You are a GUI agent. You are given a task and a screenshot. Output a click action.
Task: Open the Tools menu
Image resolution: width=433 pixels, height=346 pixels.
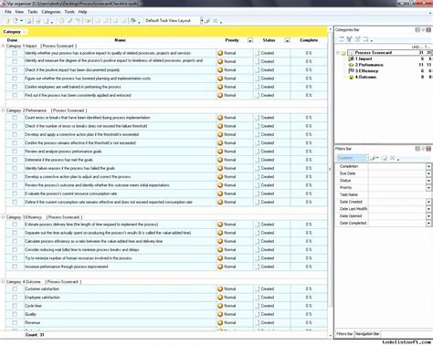(x=69, y=12)
